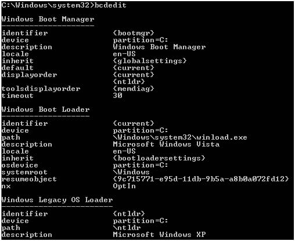Click the Microsoft Windows Vista description
This screenshot has width=295, height=241.
coord(166,144)
